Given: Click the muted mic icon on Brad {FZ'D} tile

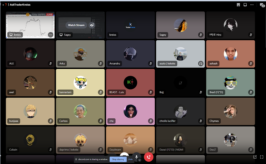Looking at the screenshot, I should click(251, 92).
